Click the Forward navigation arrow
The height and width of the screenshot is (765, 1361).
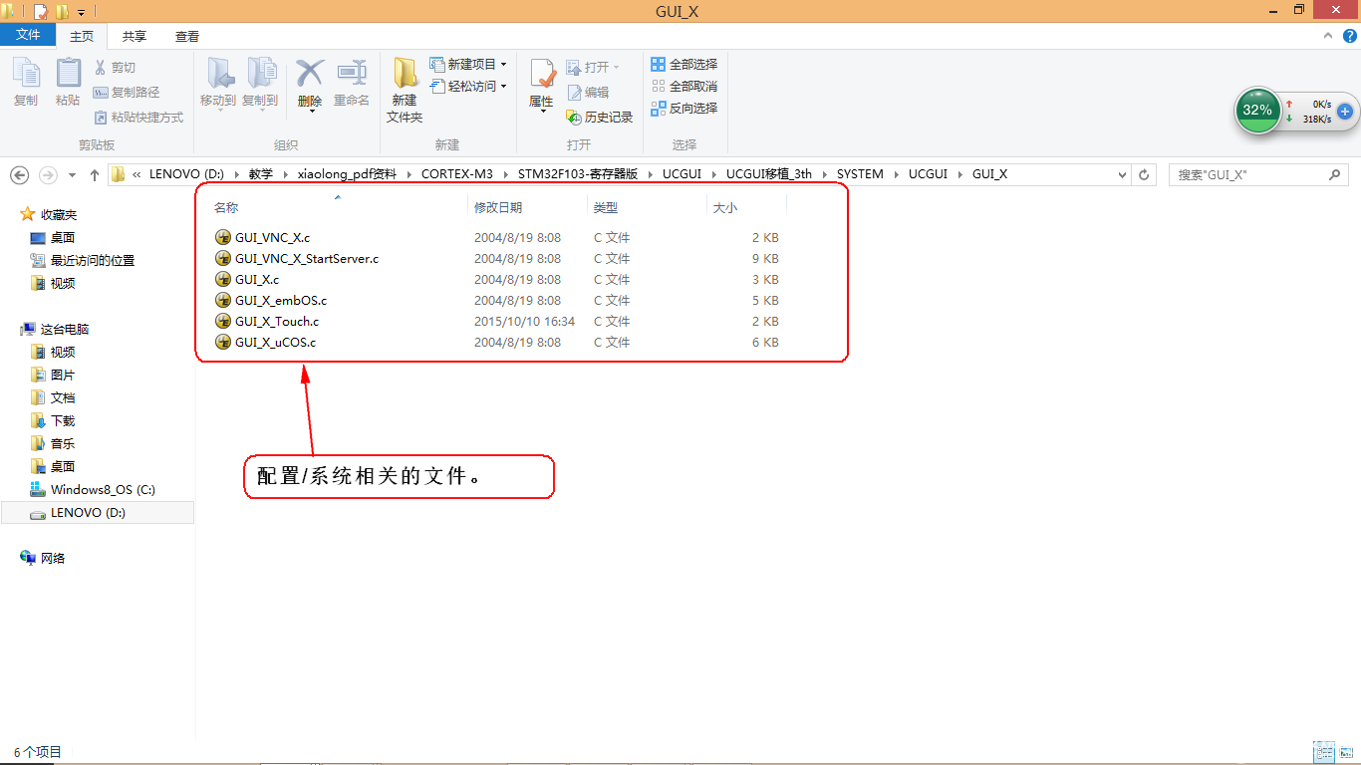(47, 174)
